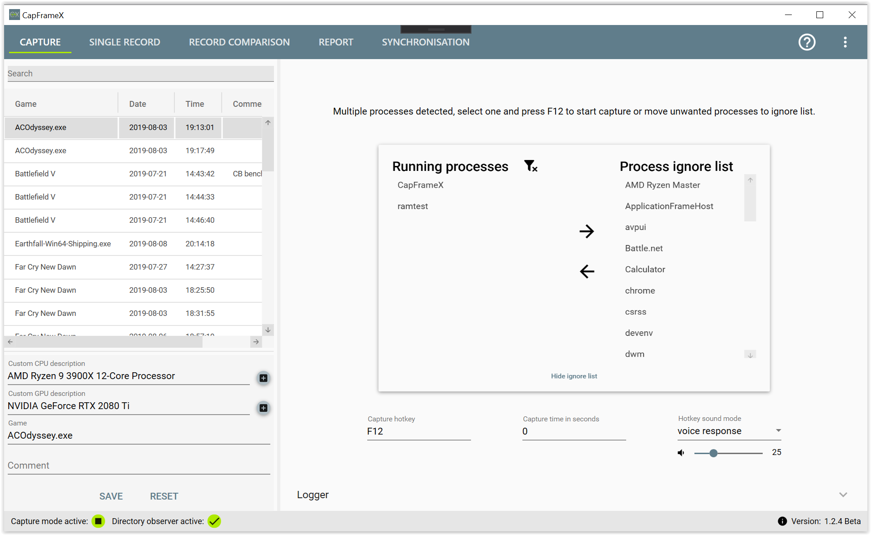This screenshot has height=535, width=871.
Task: Select chrome in ignore list
Action: coord(640,291)
